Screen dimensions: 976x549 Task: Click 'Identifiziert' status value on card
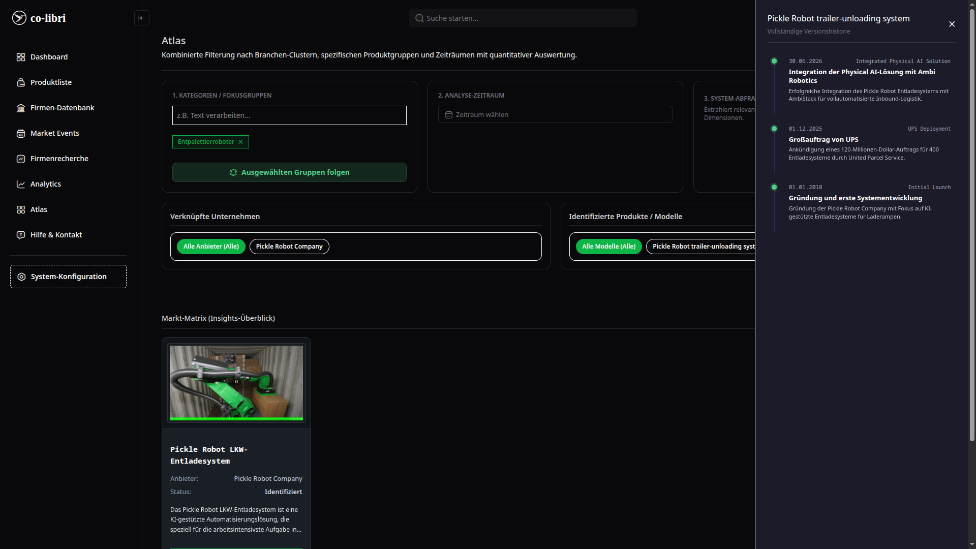pos(283,492)
